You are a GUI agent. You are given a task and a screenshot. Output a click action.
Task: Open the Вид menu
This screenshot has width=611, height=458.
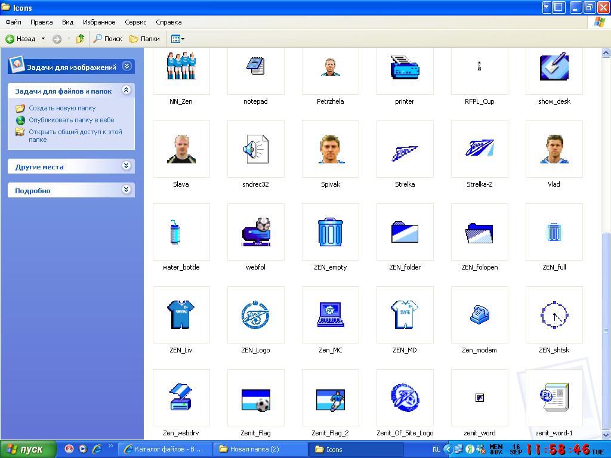pos(67,22)
